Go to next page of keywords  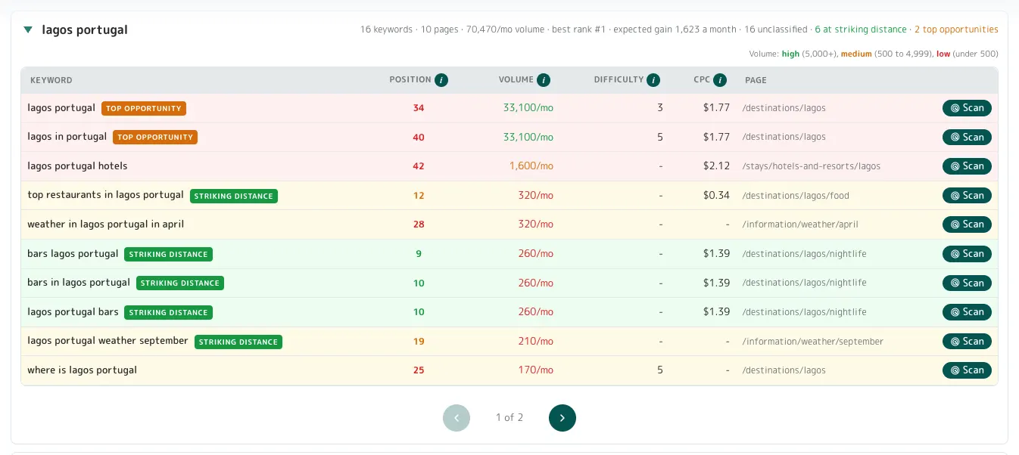coord(562,418)
